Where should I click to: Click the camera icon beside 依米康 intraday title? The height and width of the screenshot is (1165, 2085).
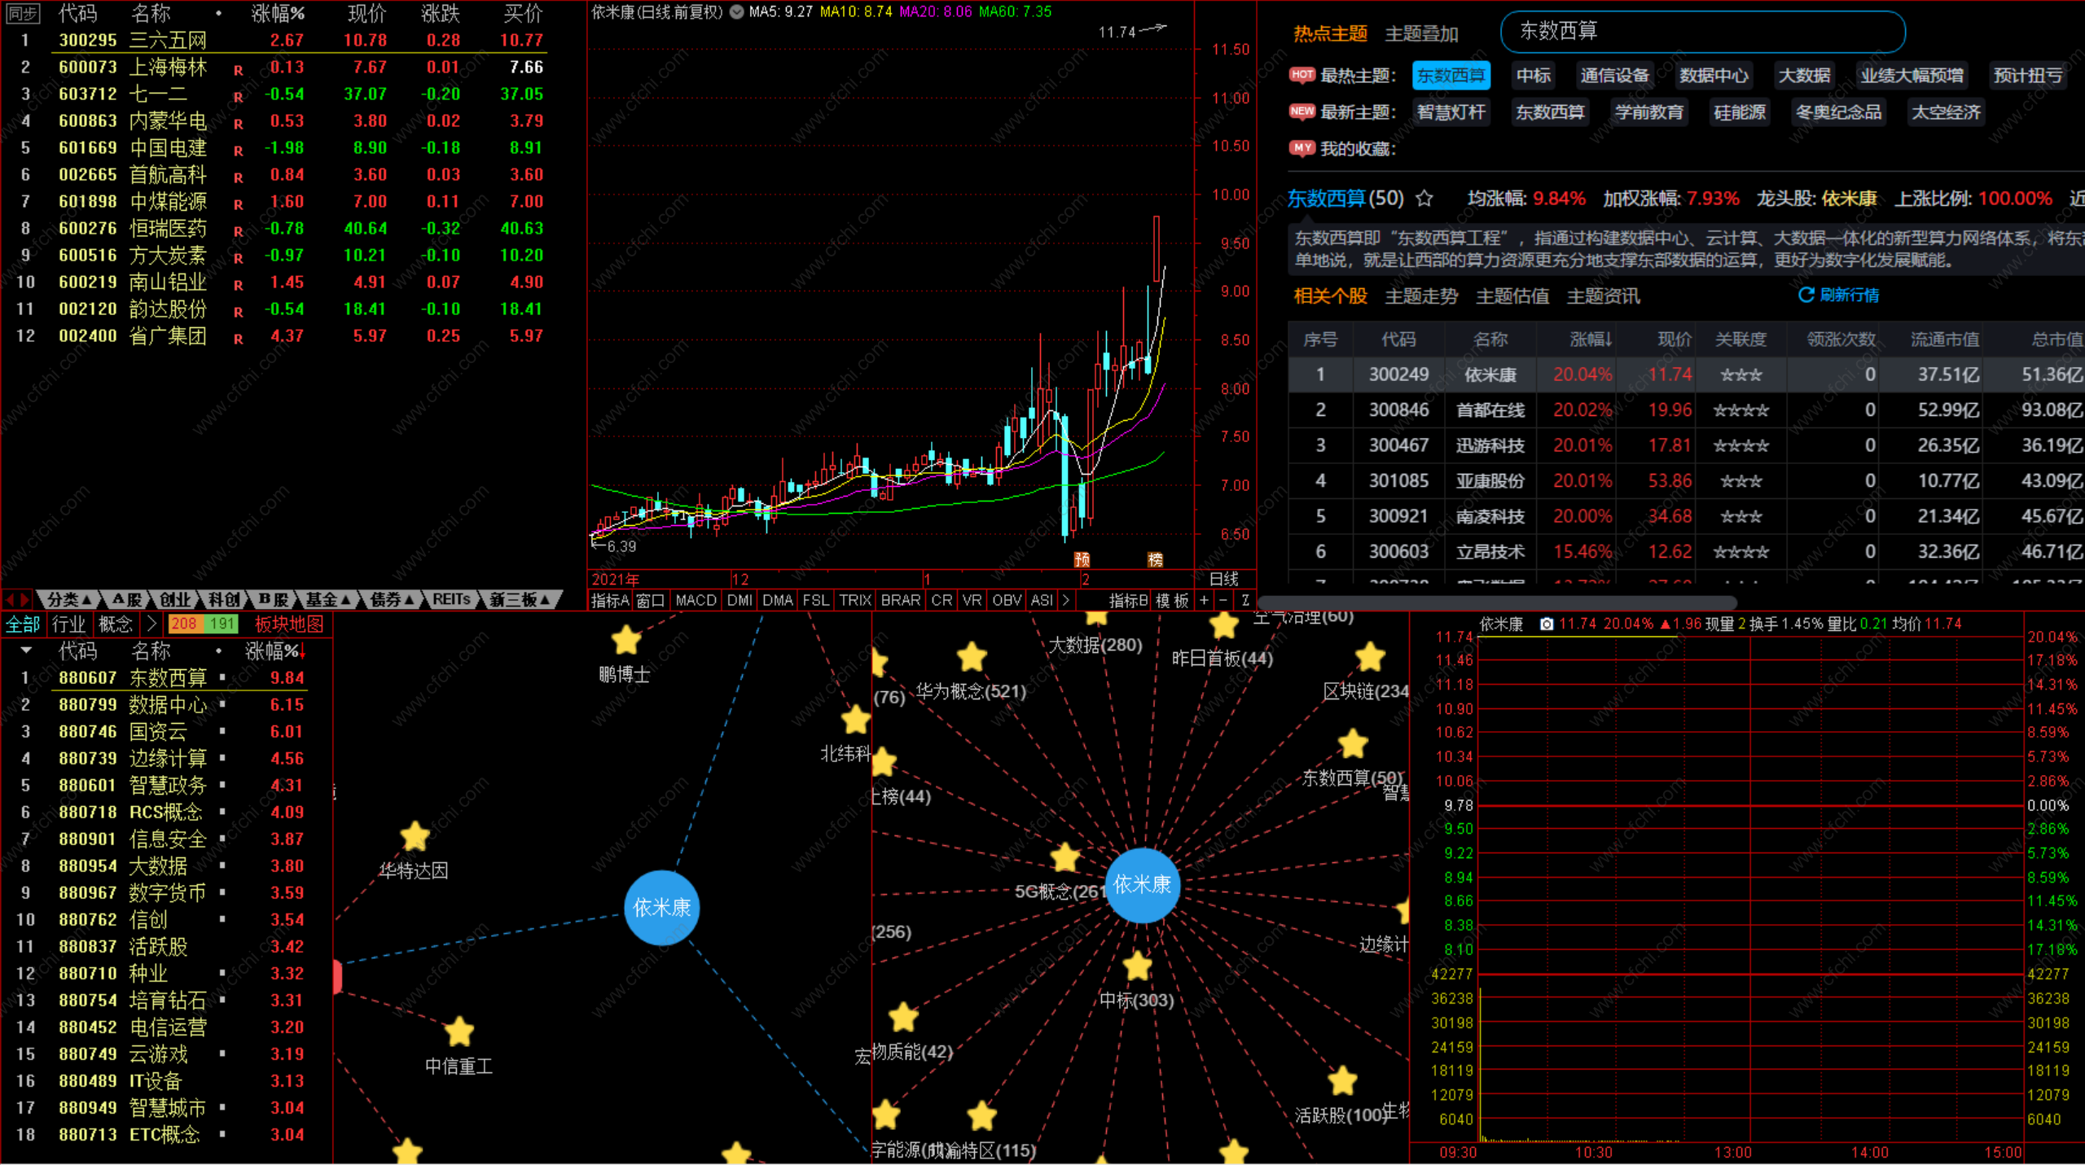tap(1546, 624)
